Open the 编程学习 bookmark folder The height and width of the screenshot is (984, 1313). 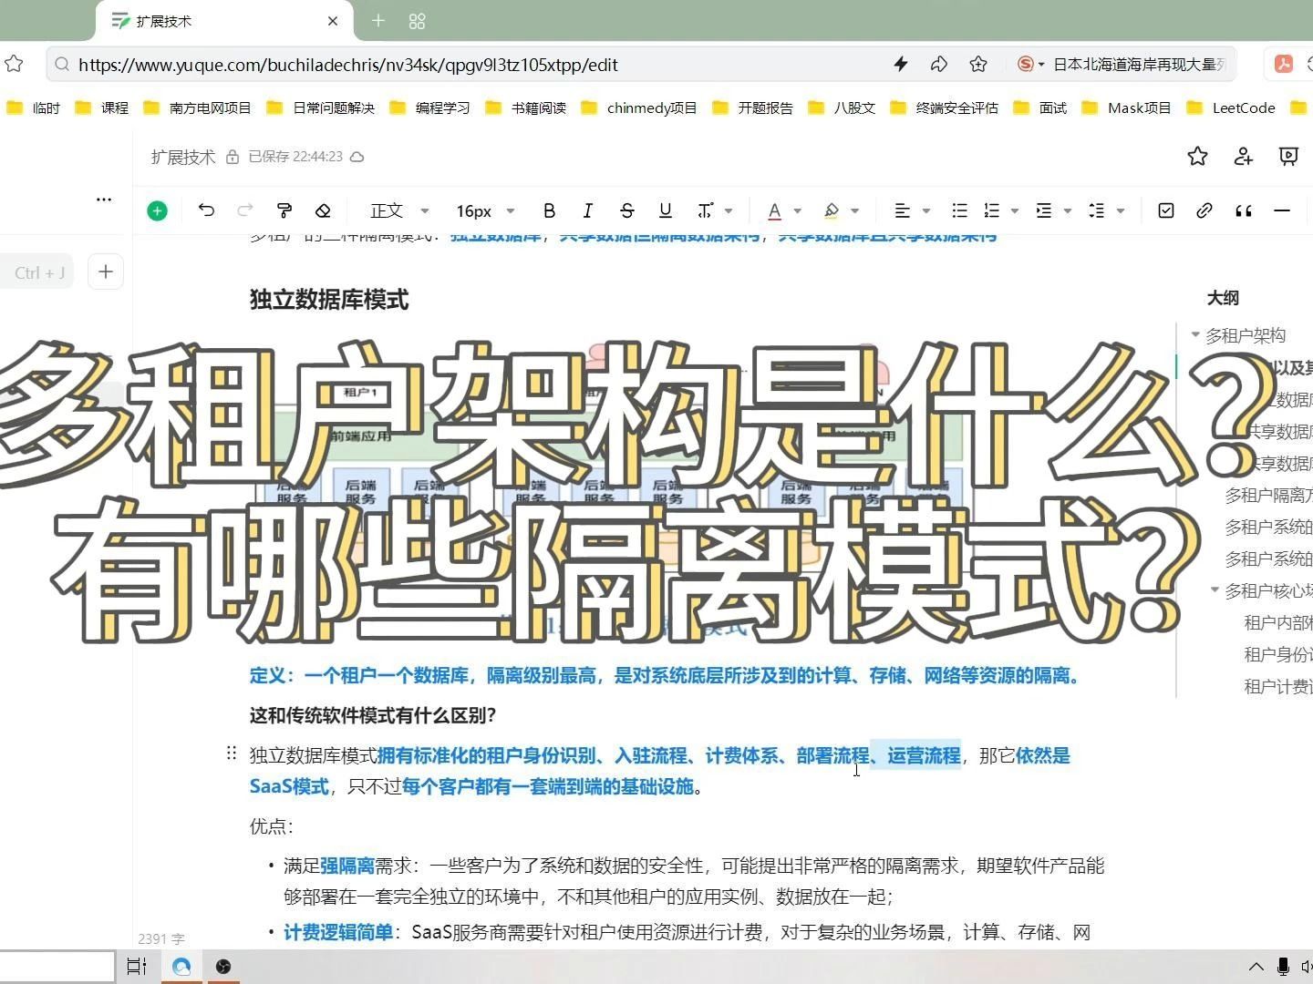click(x=429, y=108)
